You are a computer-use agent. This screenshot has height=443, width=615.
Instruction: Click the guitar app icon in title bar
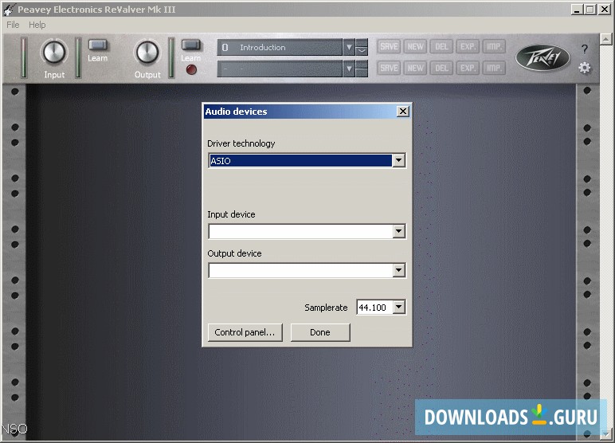[x=9, y=10]
